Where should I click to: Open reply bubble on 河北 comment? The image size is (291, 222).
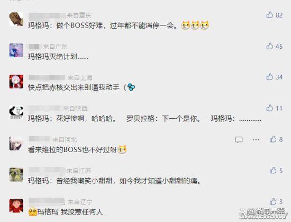pyautogui.click(x=239, y=139)
